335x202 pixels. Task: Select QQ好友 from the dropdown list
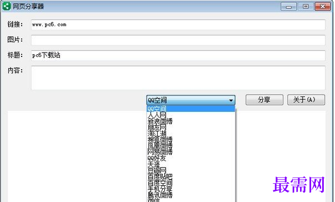point(191,158)
